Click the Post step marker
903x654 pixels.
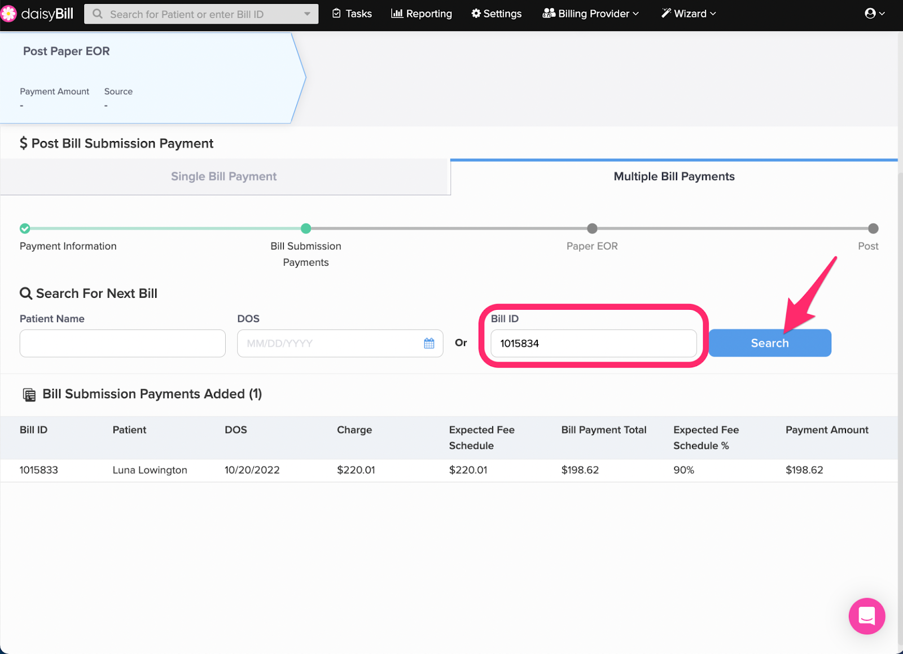click(873, 229)
